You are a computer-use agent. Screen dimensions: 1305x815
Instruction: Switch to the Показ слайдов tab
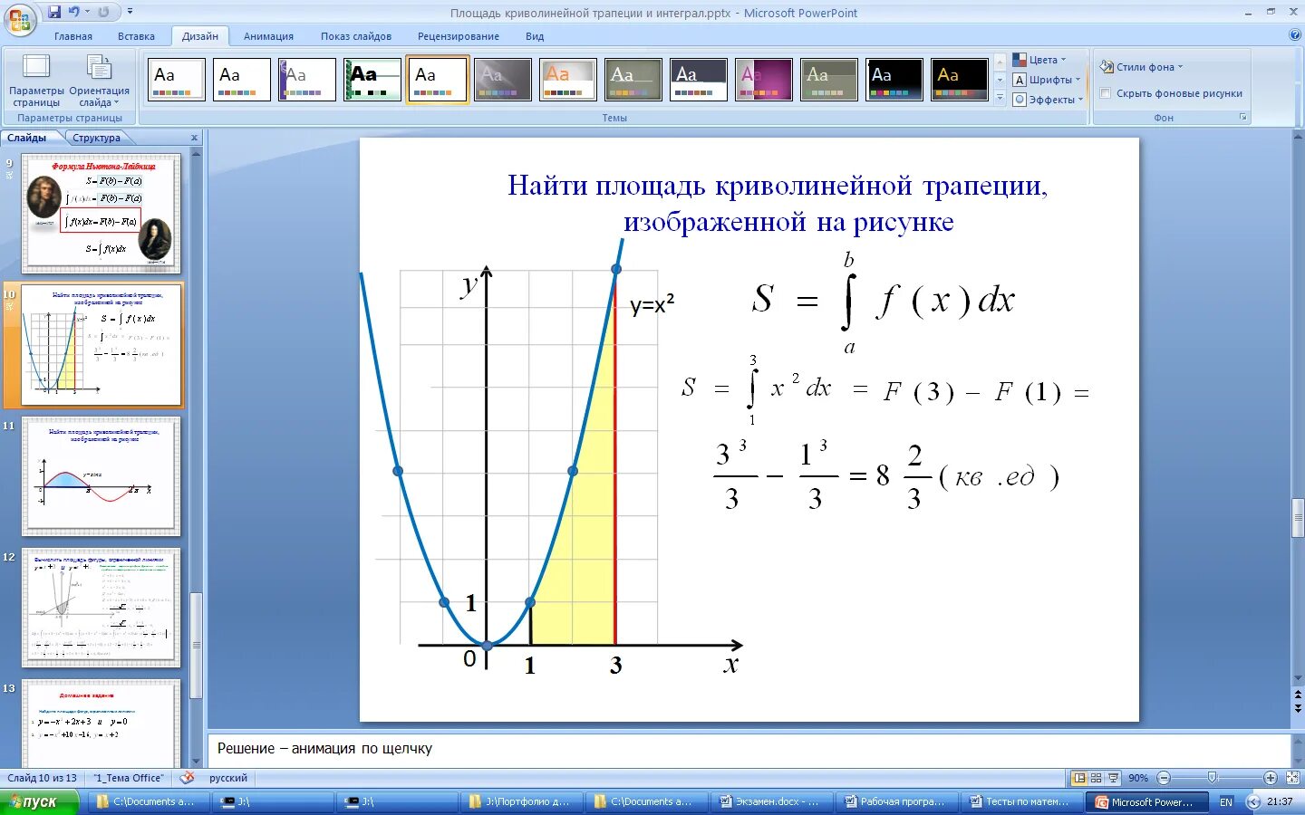(x=356, y=36)
